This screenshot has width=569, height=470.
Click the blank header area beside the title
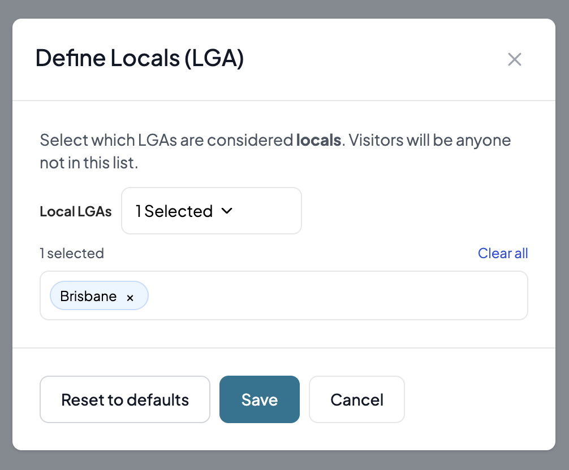(x=368, y=59)
